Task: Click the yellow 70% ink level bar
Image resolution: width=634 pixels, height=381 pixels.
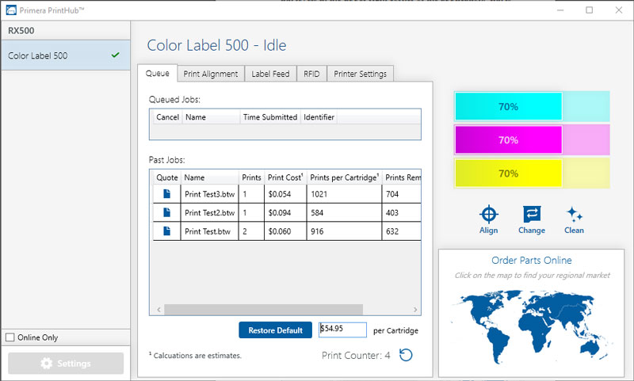Action: point(532,173)
